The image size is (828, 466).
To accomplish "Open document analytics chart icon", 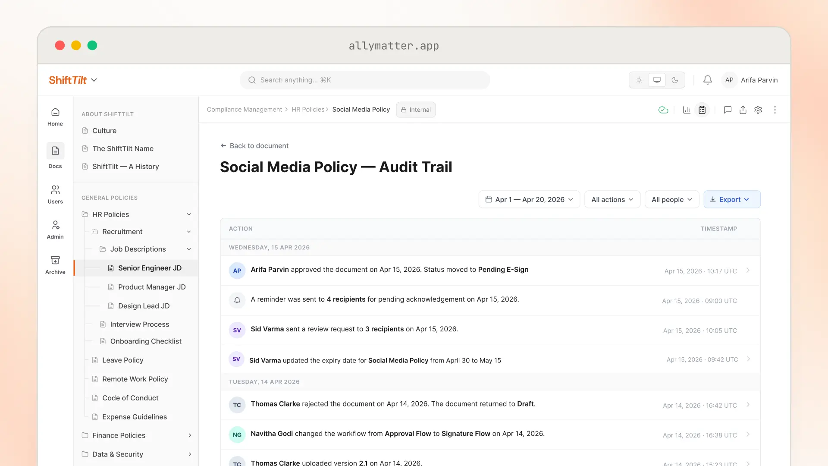I will point(687,110).
